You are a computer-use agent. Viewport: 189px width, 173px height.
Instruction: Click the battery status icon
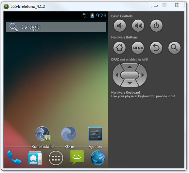[x=92, y=15]
